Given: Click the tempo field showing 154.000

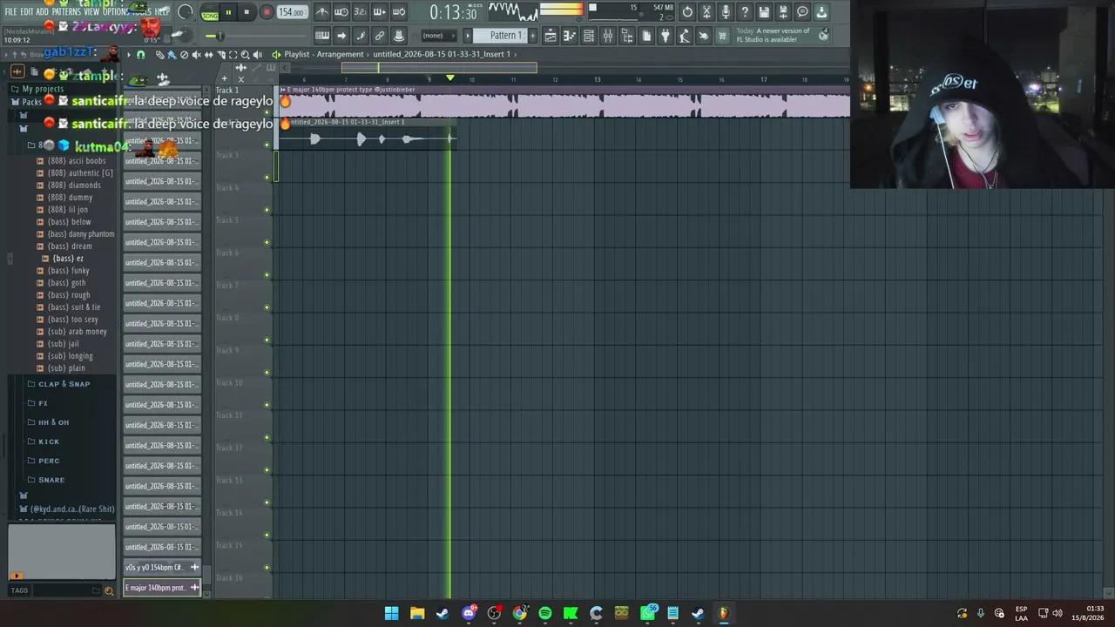Looking at the screenshot, I should (x=291, y=12).
